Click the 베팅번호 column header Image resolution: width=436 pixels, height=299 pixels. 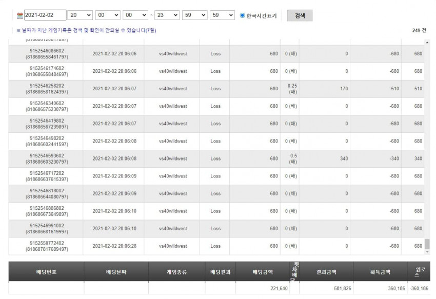pos(46,272)
